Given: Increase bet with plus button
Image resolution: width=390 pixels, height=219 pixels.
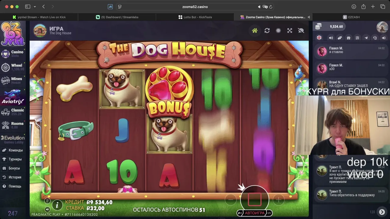Looking at the screenshot, I should coord(278,200).
